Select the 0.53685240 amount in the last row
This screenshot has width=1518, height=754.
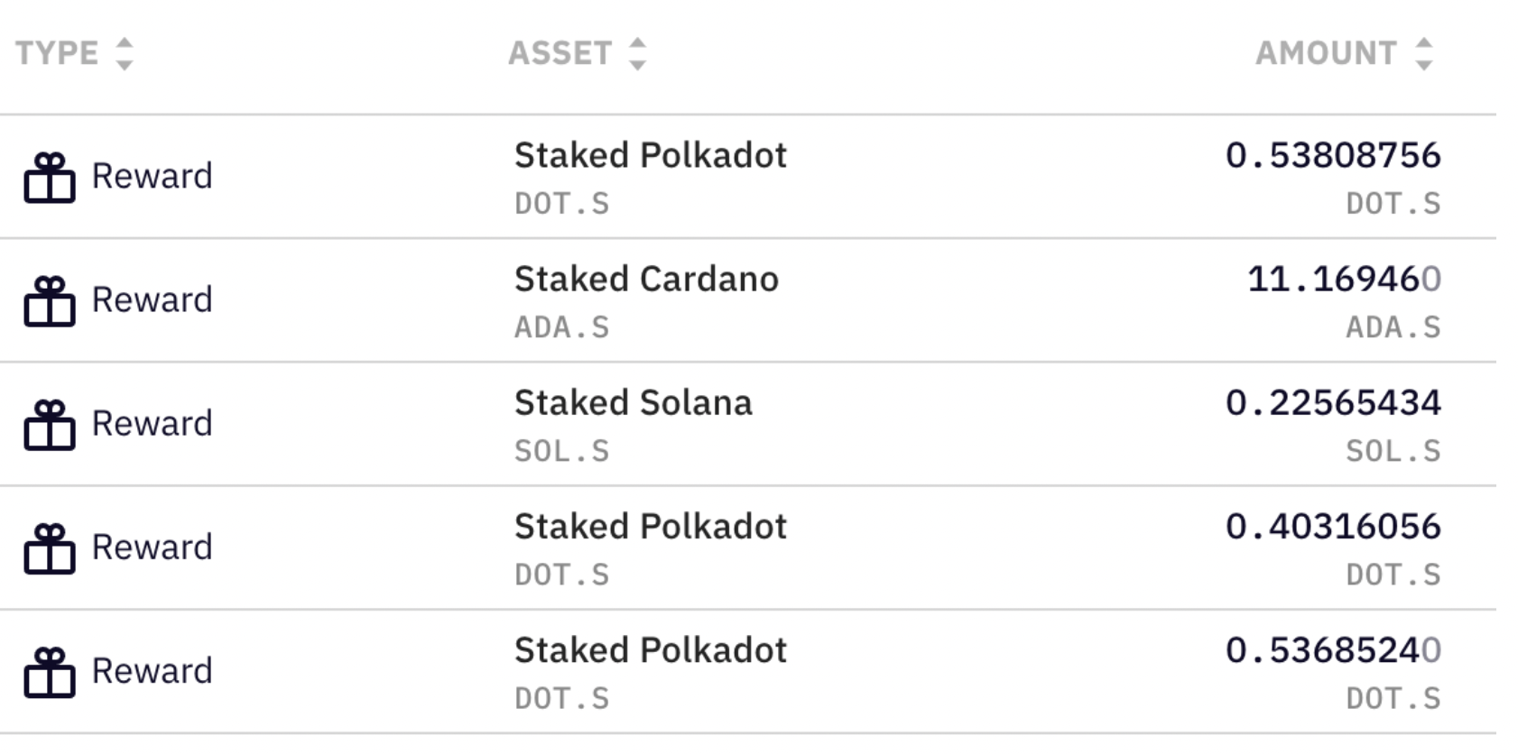click(1333, 650)
